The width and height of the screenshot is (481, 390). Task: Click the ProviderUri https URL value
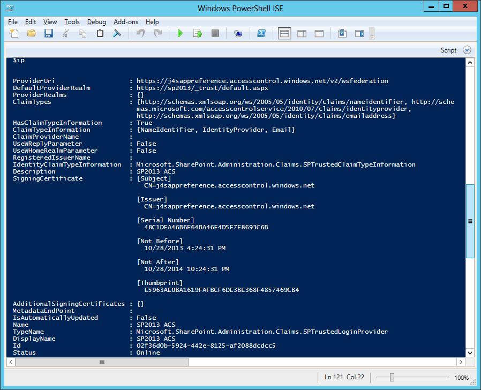pyautogui.click(x=262, y=81)
